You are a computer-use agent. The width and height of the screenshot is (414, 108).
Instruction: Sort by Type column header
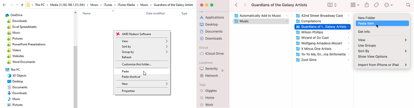point(184,13)
